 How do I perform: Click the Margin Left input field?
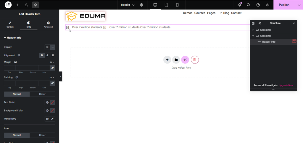point(44,68)
